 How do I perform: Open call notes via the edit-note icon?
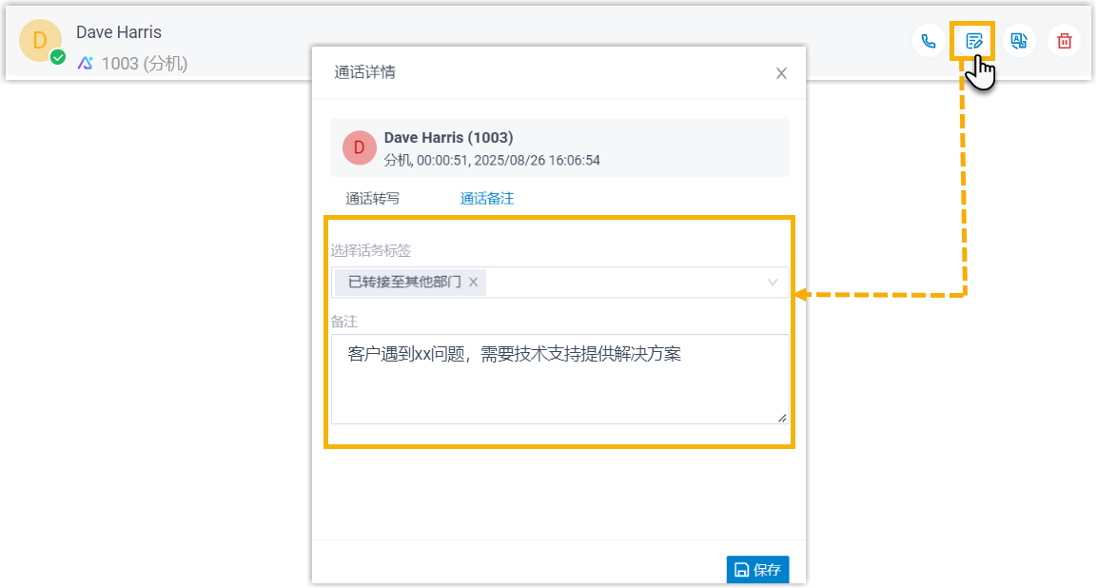973,41
